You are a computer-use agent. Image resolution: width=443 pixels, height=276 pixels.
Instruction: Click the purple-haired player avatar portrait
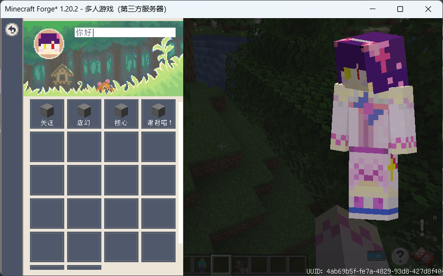(49, 43)
